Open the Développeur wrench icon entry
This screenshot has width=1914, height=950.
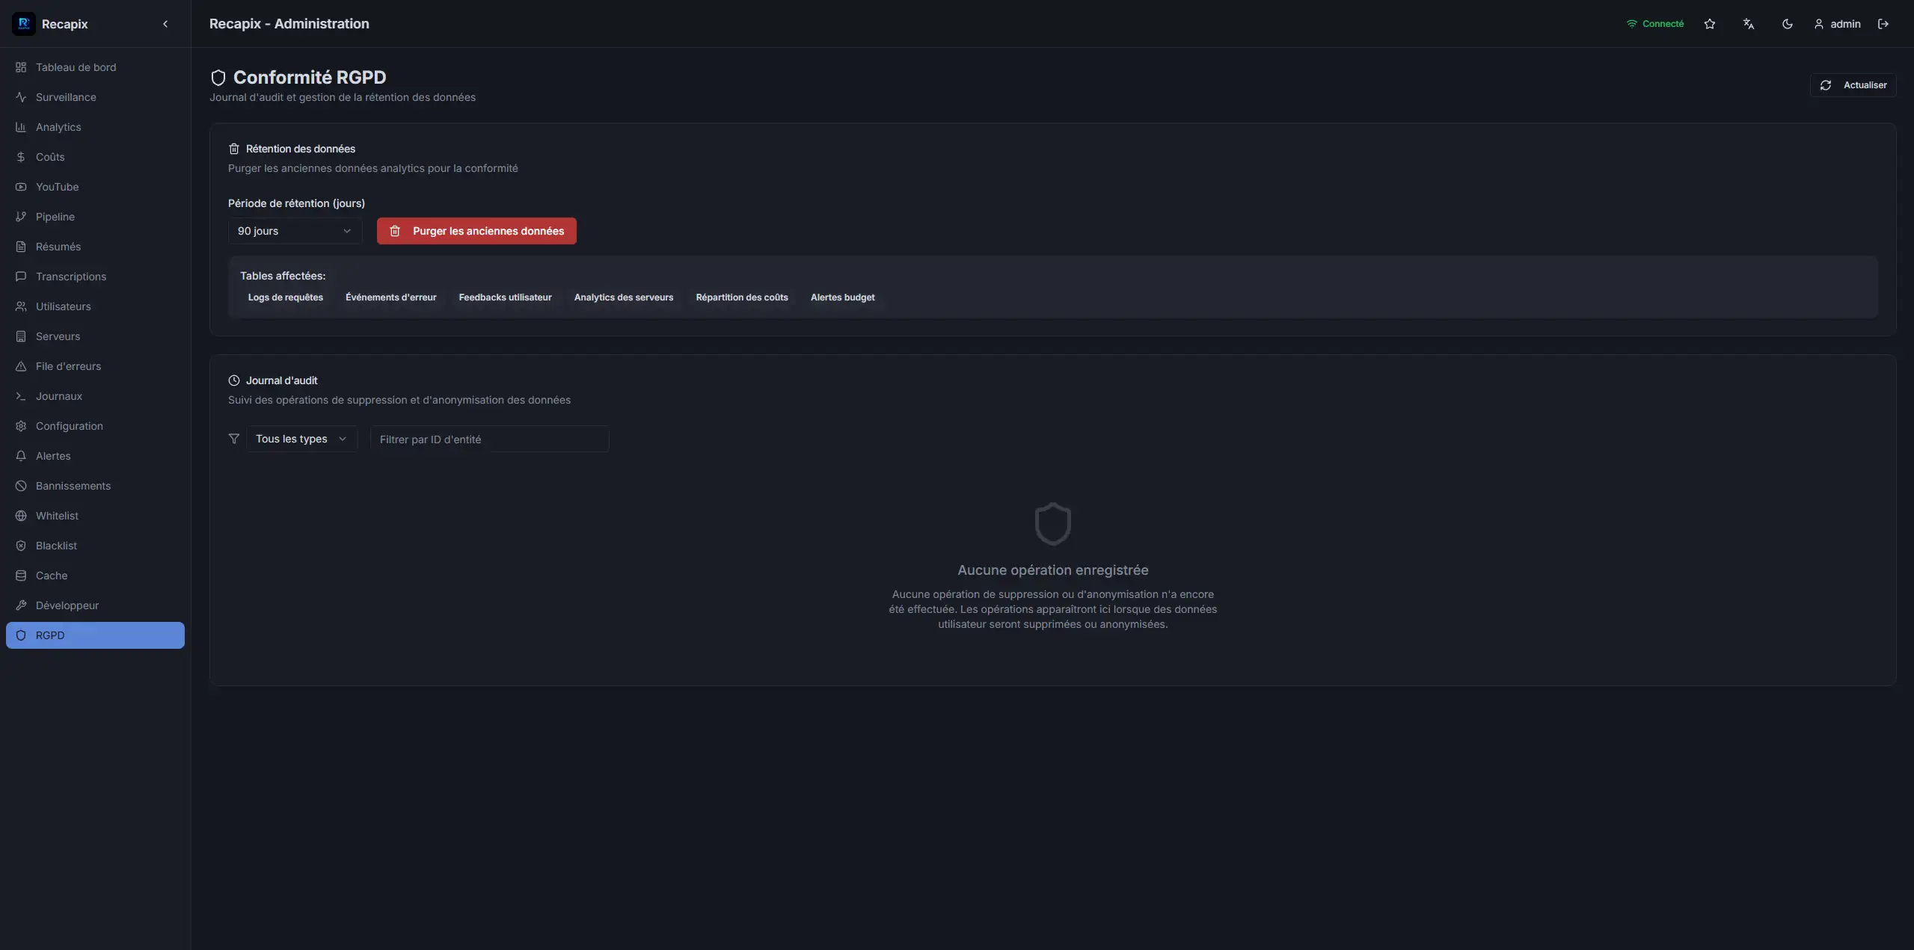pyautogui.click(x=21, y=605)
